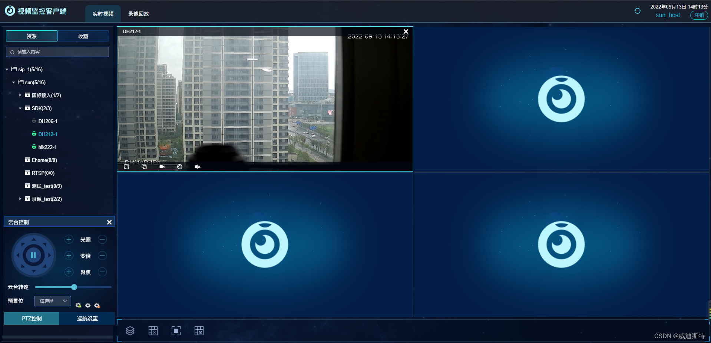Pause PTZ movement with the center button
The width and height of the screenshot is (711, 343).
[x=33, y=255]
